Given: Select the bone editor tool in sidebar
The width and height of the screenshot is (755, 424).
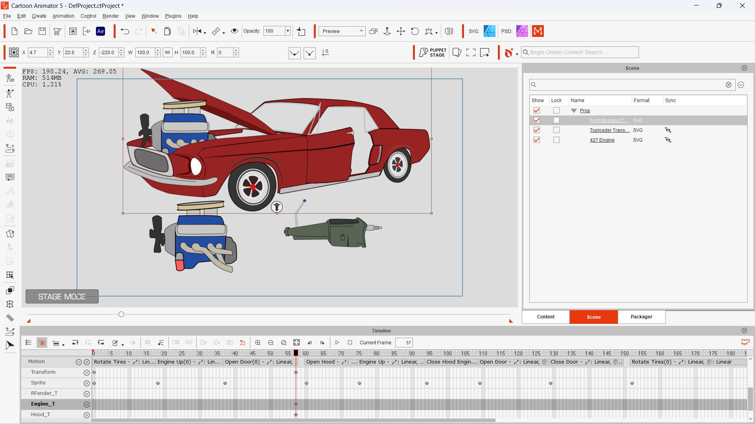Looking at the screenshot, I should pyautogui.click(x=10, y=93).
